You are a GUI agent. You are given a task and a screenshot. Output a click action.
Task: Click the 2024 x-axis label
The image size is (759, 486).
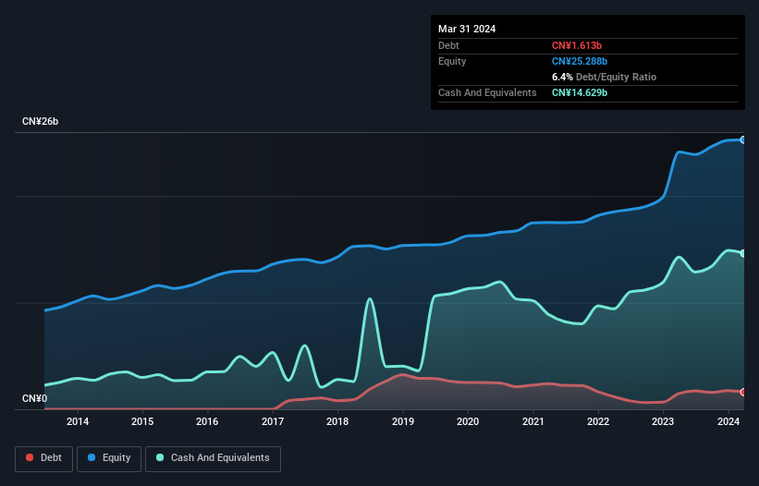tap(728, 421)
